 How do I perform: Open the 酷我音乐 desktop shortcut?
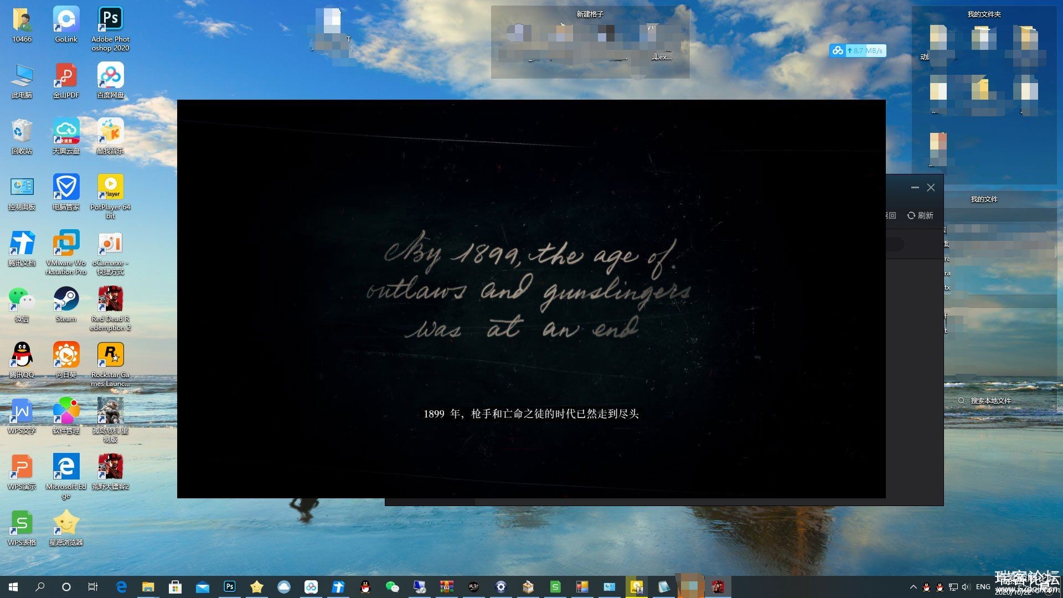110,137
